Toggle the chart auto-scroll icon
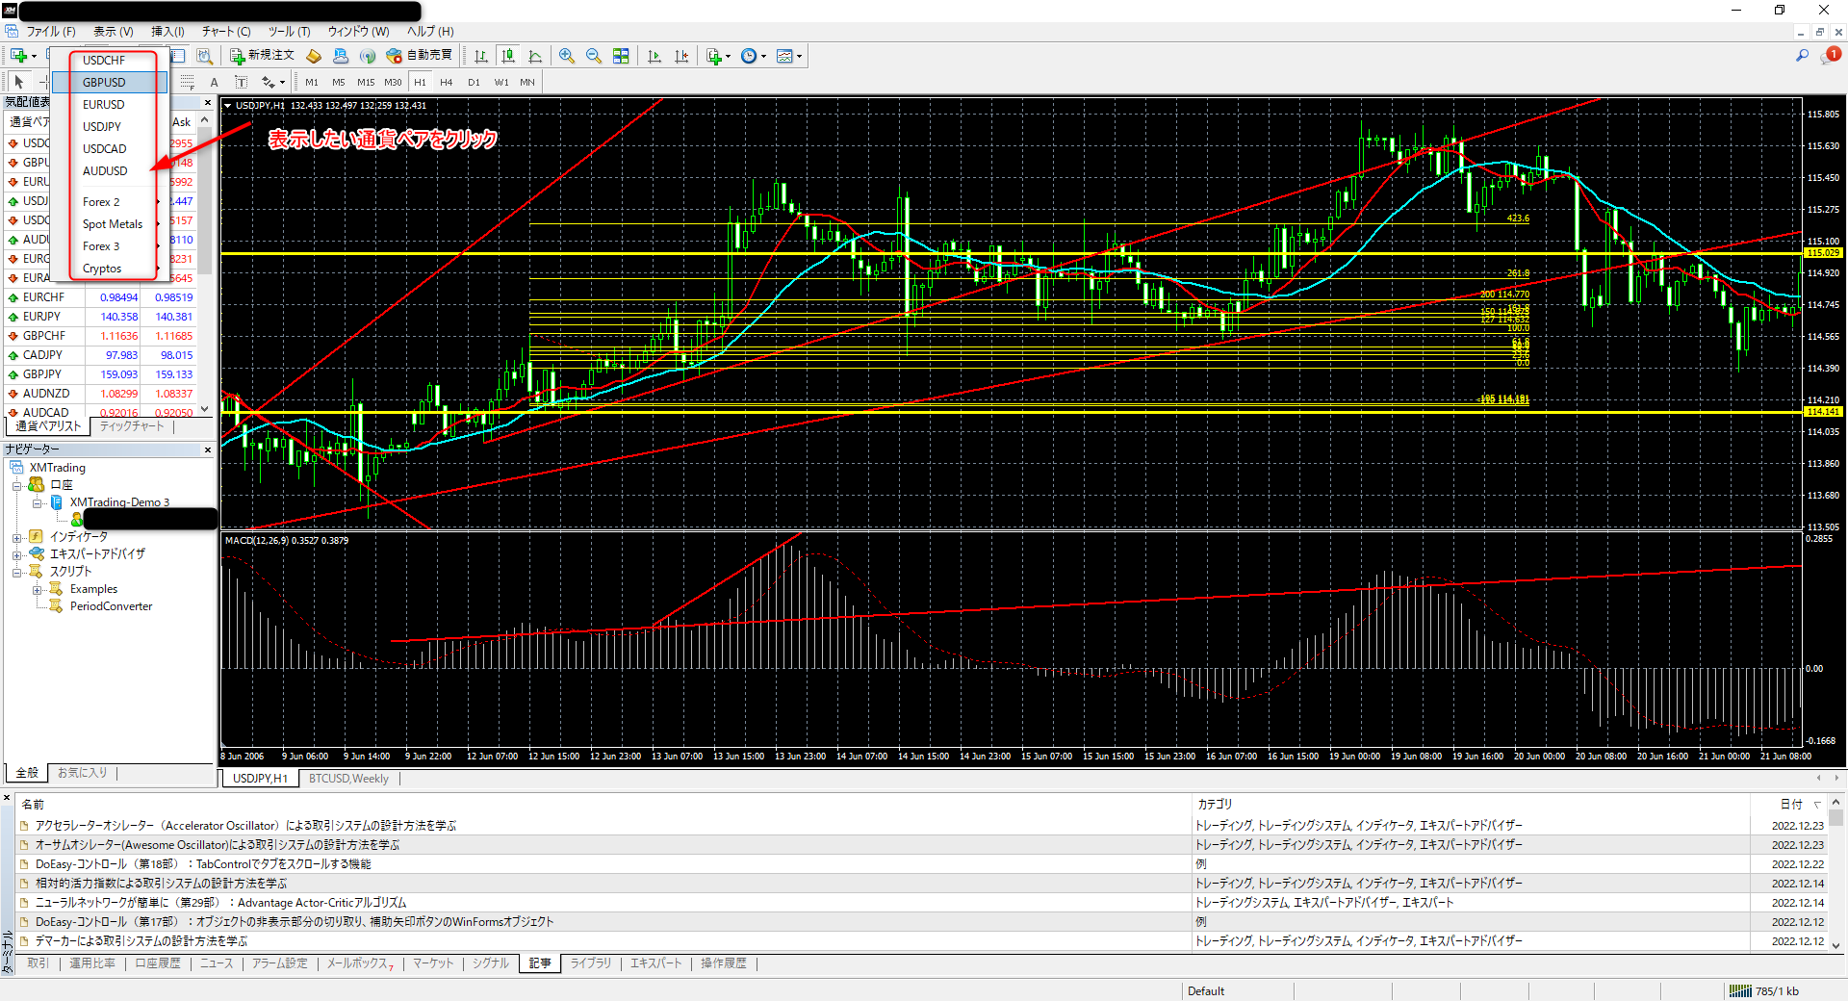Image resolution: width=1848 pixels, height=1001 pixels. point(654,56)
